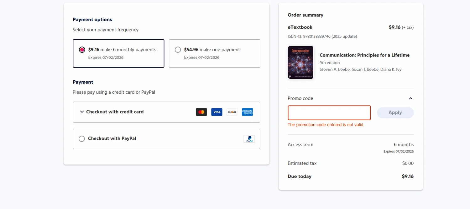Click the Mastercard logo icon
Screen dimensions: 470x209
tap(201, 112)
